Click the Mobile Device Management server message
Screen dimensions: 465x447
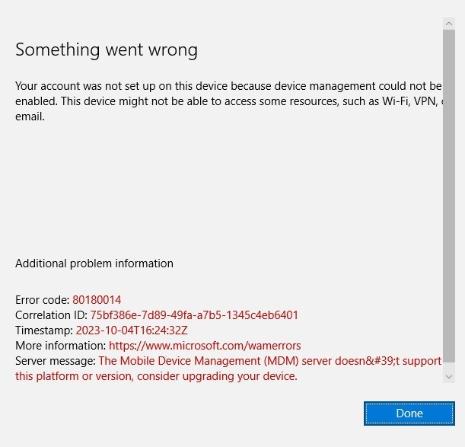click(228, 369)
